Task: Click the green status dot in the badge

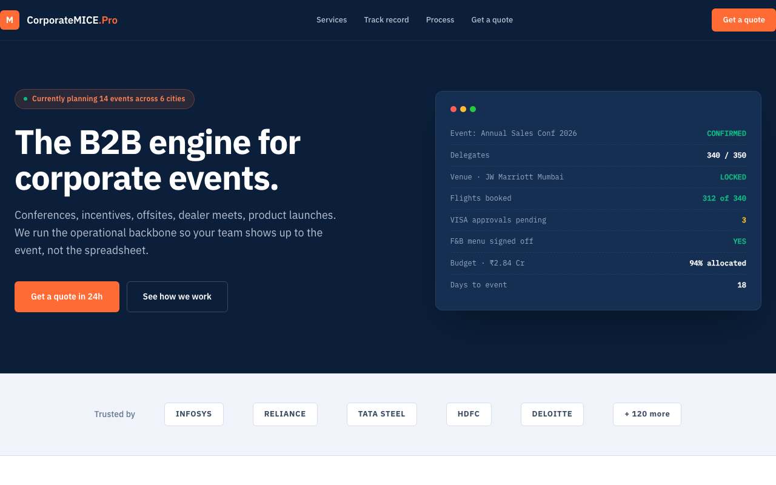Action: [25, 99]
